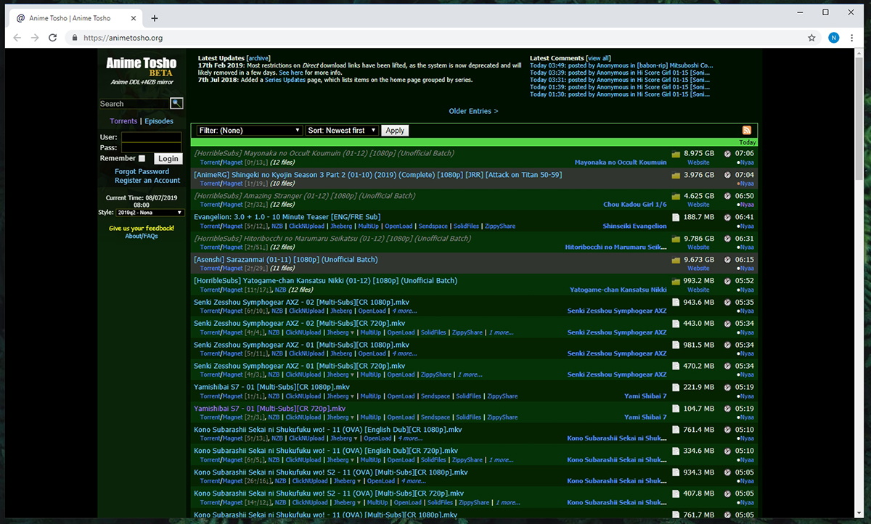Expand '4 more...' in Symphogear AXZ 02 1080p row
This screenshot has width=871, height=524.
tap(404, 311)
